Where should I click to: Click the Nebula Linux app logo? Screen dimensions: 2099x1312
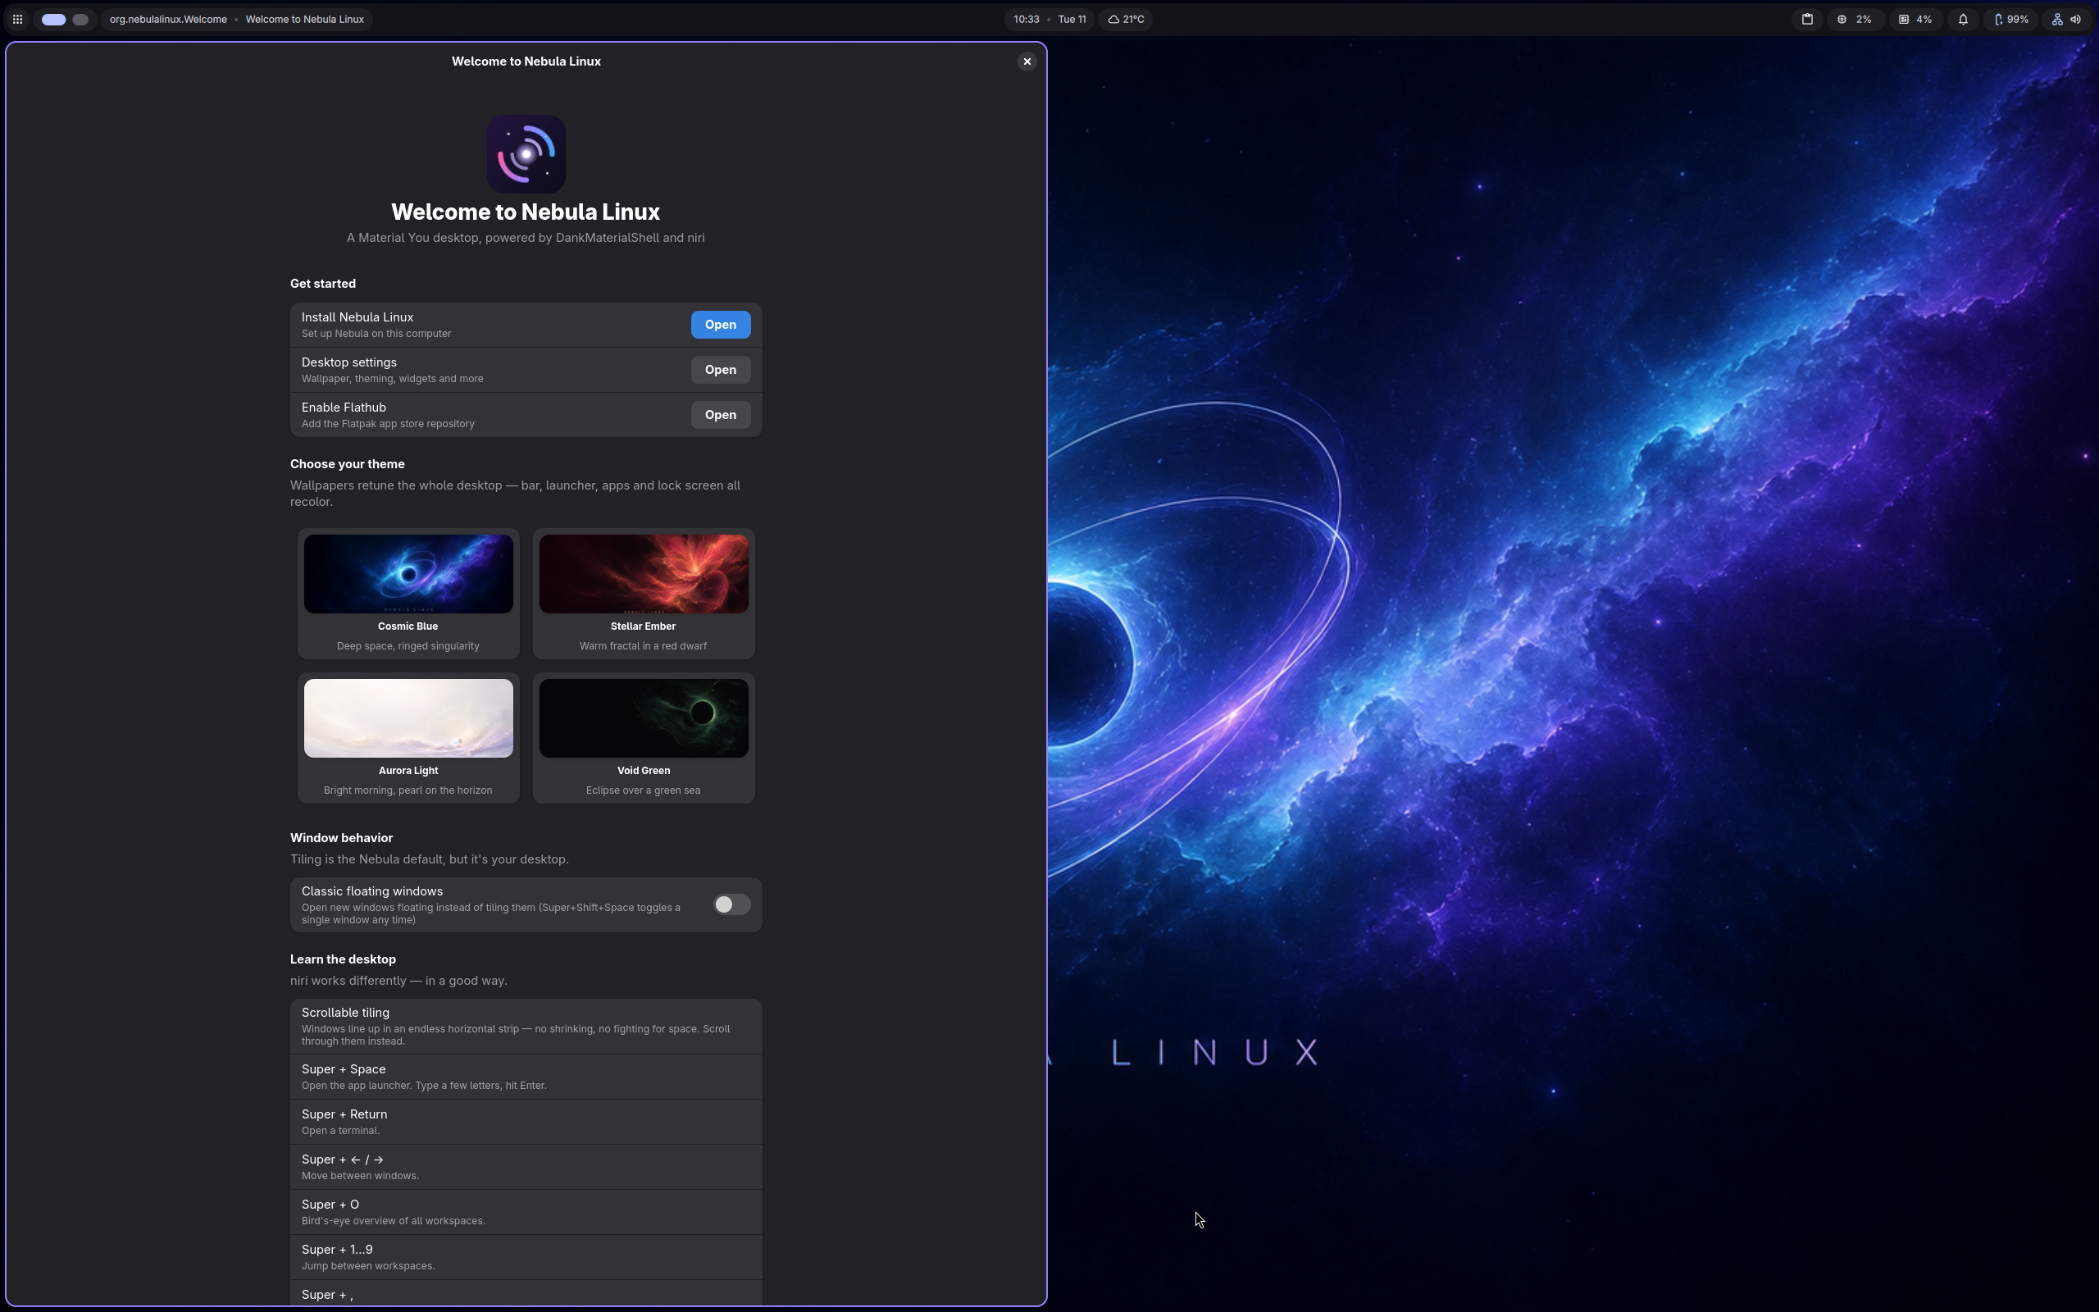coord(526,154)
